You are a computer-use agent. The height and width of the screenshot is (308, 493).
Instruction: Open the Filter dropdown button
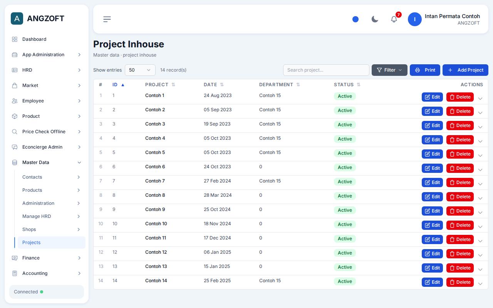tap(389, 70)
